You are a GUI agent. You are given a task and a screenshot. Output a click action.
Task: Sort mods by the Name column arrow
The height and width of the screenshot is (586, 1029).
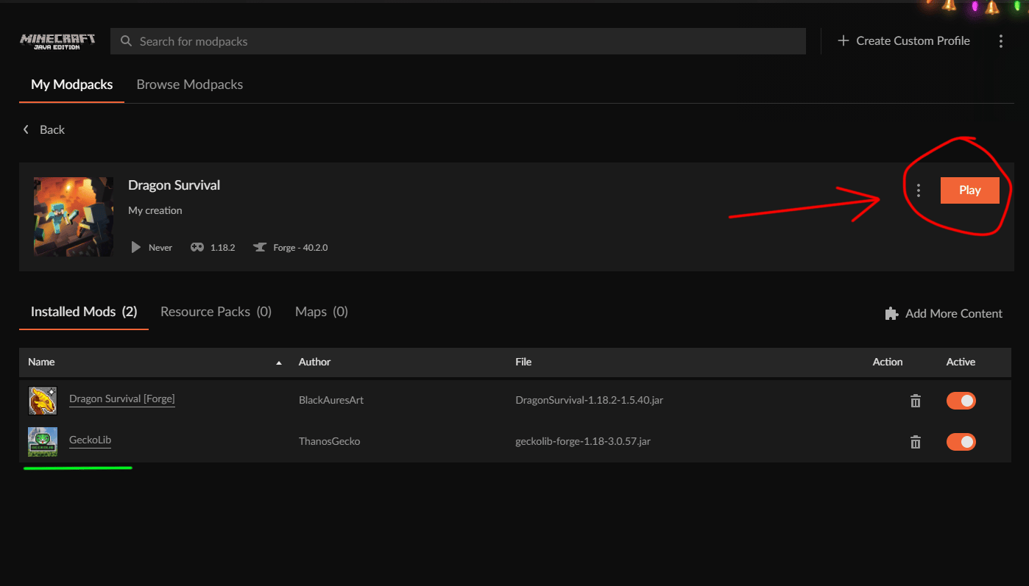point(278,362)
